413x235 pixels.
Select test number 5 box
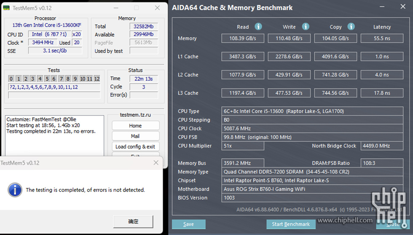pos(47,78)
